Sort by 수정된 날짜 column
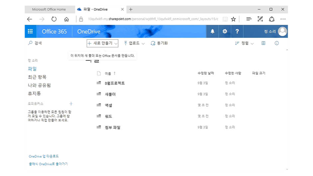The height and width of the screenshot is (176, 313). tap(206, 73)
